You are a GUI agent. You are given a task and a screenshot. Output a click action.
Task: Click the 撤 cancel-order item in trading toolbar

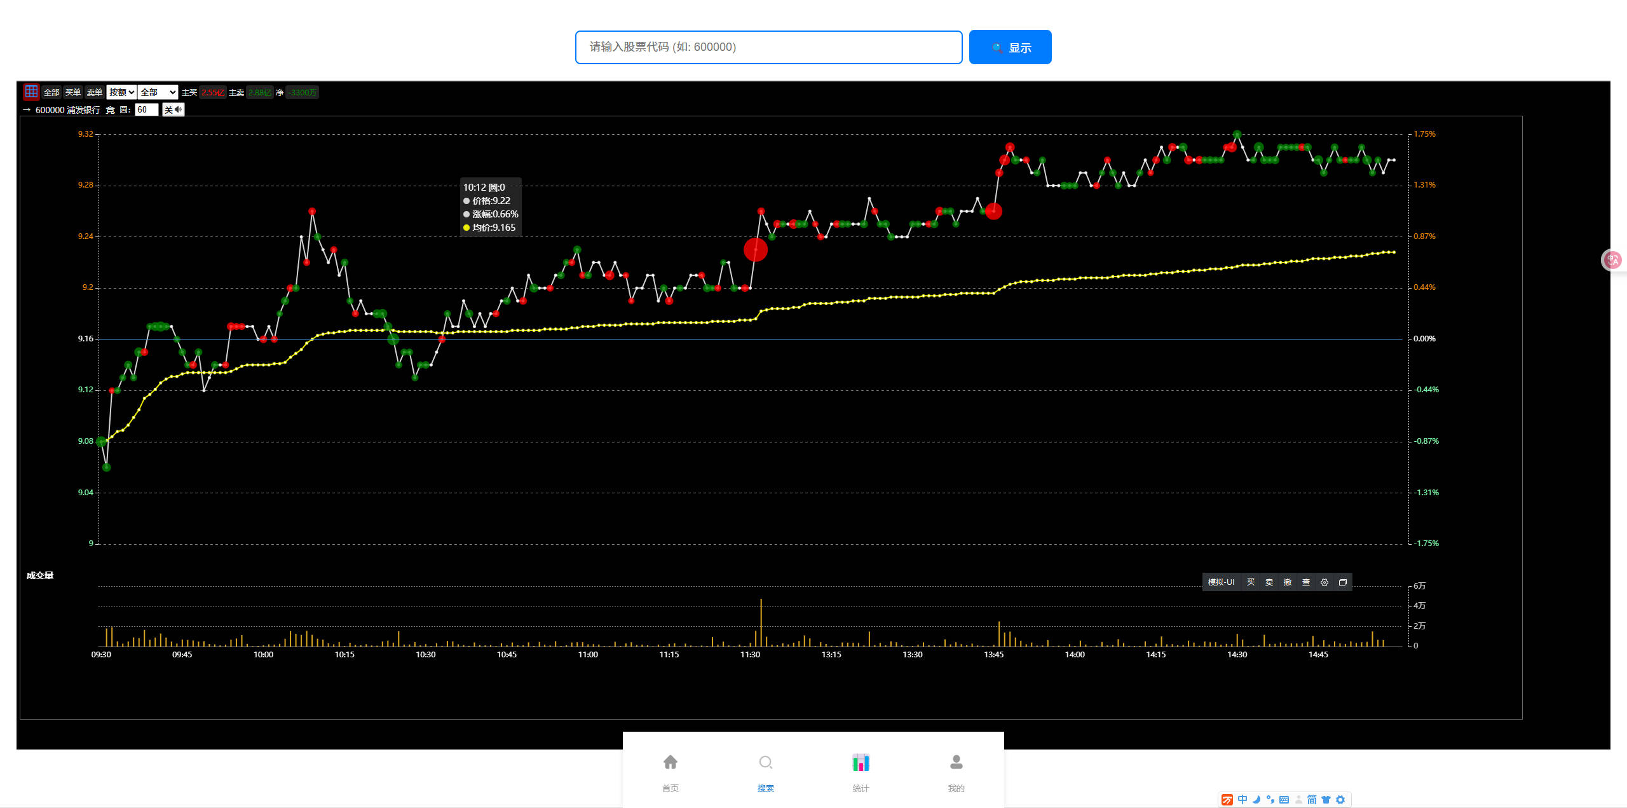click(x=1288, y=582)
